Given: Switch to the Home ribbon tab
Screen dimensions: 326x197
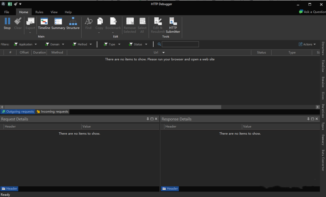Looking at the screenshot, I should click(24, 12).
